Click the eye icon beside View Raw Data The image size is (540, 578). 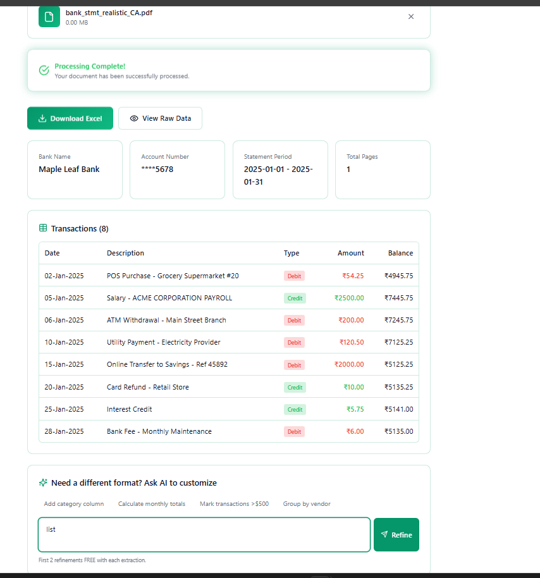click(x=133, y=118)
